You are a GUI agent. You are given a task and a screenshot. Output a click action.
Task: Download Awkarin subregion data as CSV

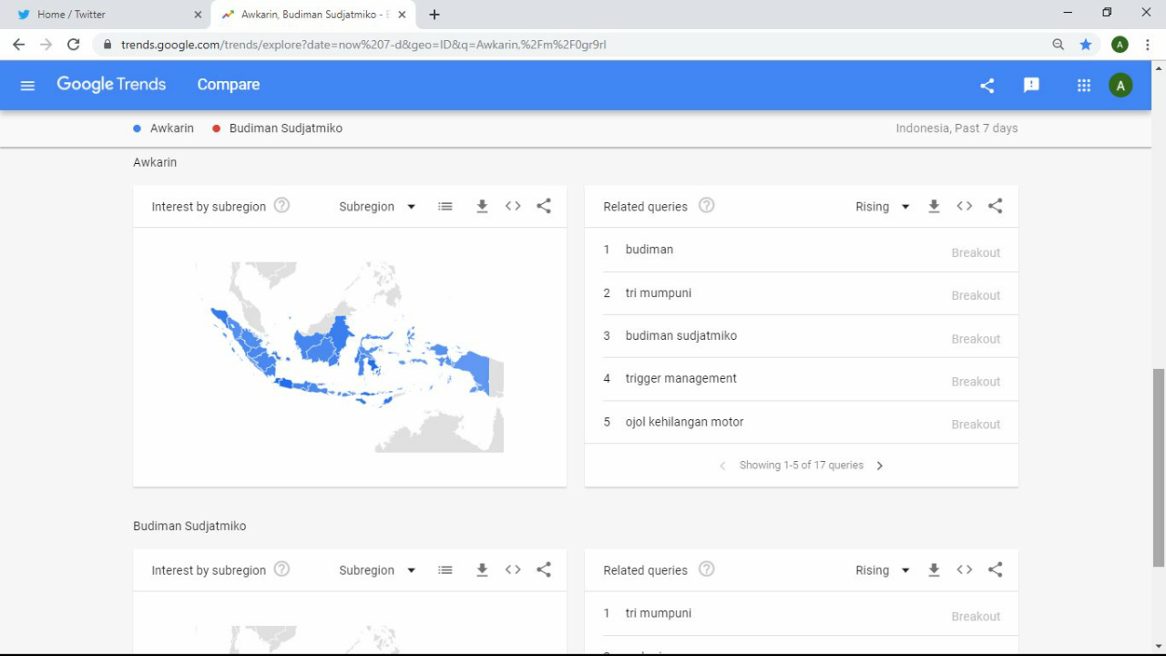pyautogui.click(x=482, y=206)
